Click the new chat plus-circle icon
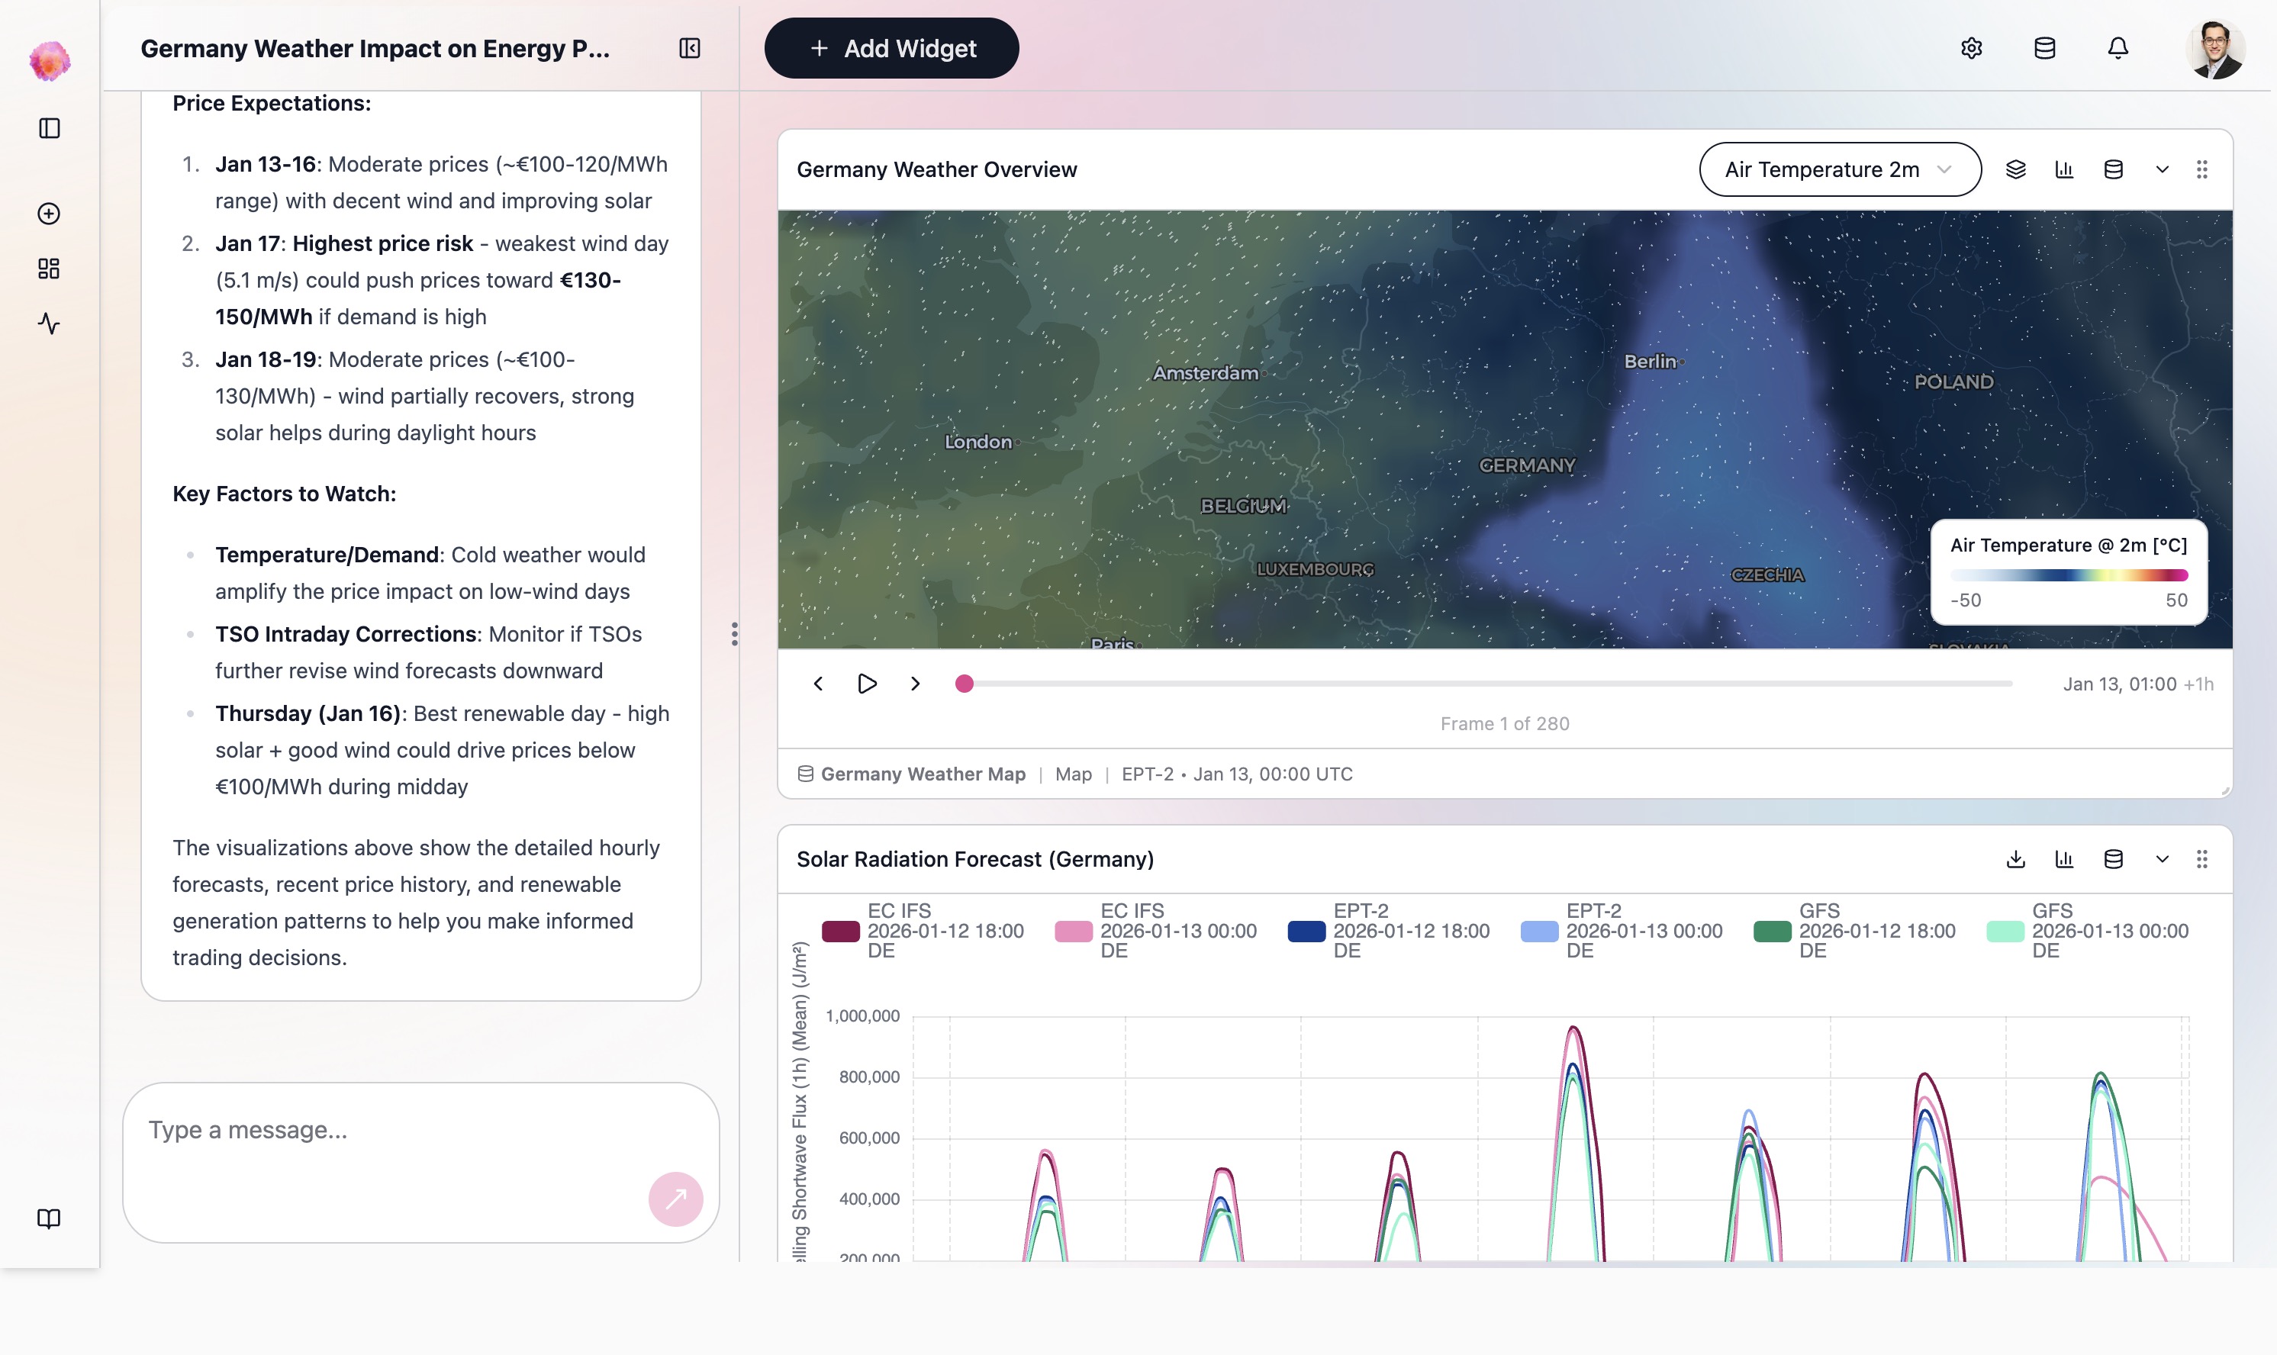This screenshot has width=2277, height=1355. pyautogui.click(x=50, y=214)
